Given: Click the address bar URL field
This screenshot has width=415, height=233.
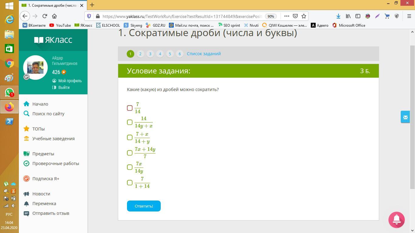Looking at the screenshot, I should point(182,16).
